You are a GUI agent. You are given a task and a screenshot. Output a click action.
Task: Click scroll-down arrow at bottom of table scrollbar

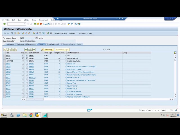click(175, 97)
